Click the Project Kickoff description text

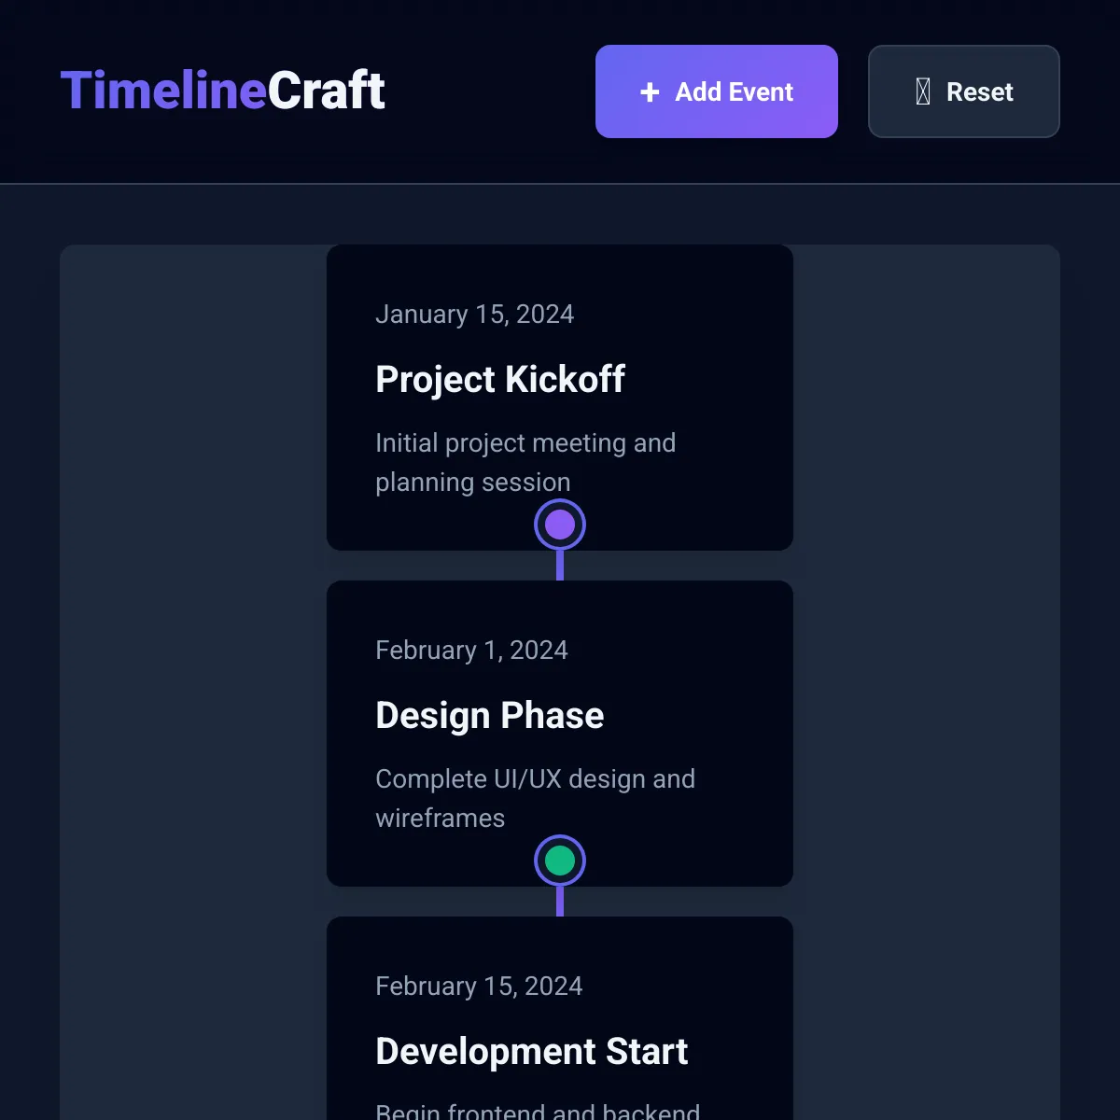click(x=525, y=462)
